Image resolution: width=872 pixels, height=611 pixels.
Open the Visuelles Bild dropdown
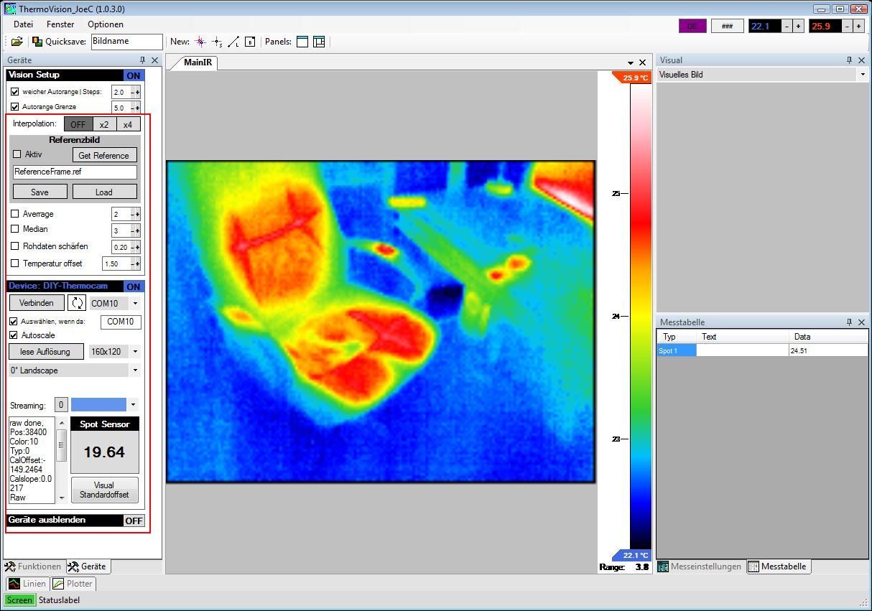862,75
